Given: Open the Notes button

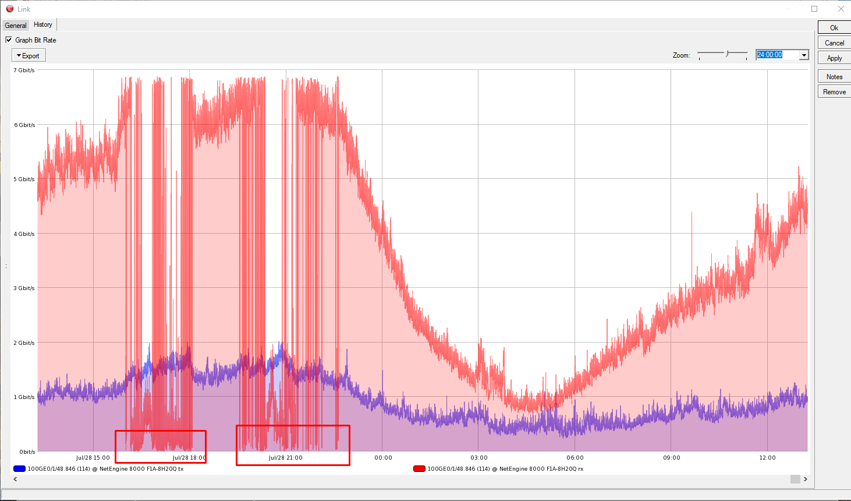Looking at the screenshot, I should [x=834, y=76].
